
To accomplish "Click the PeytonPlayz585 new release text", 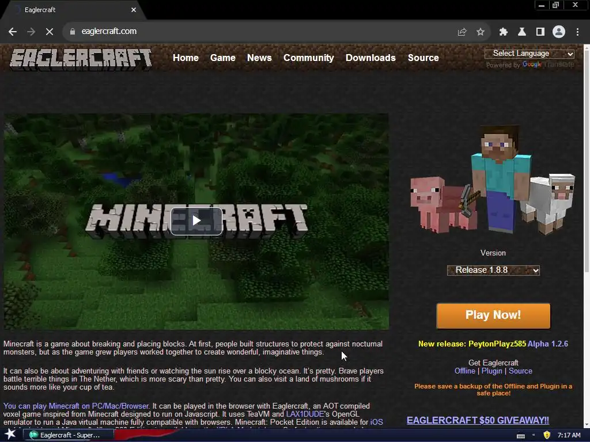I will point(472,344).
